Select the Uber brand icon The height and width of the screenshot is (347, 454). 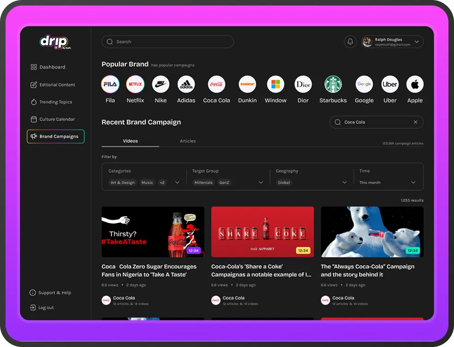(390, 84)
